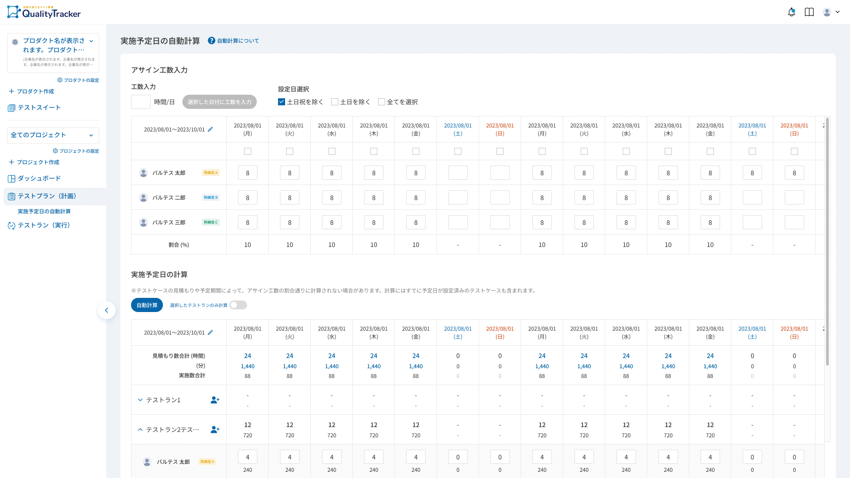Assign user to テストラン2テス…

(x=215, y=429)
